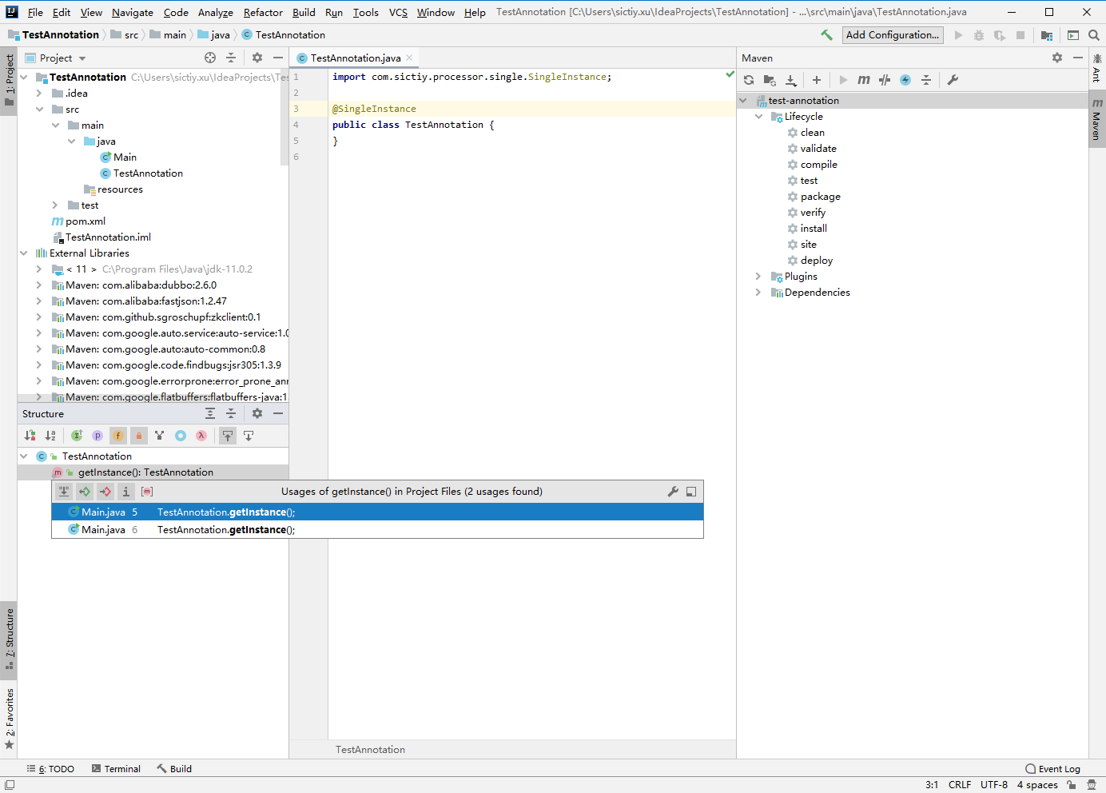Viewport: 1106px width, 793px height.
Task: Toggle Maven offline mode
Action: (x=885, y=80)
